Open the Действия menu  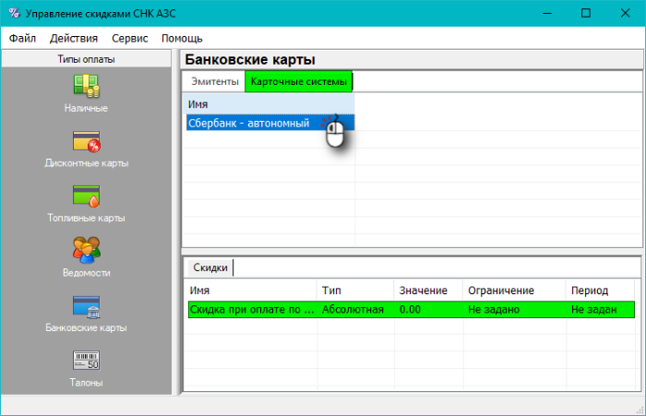[74, 39]
